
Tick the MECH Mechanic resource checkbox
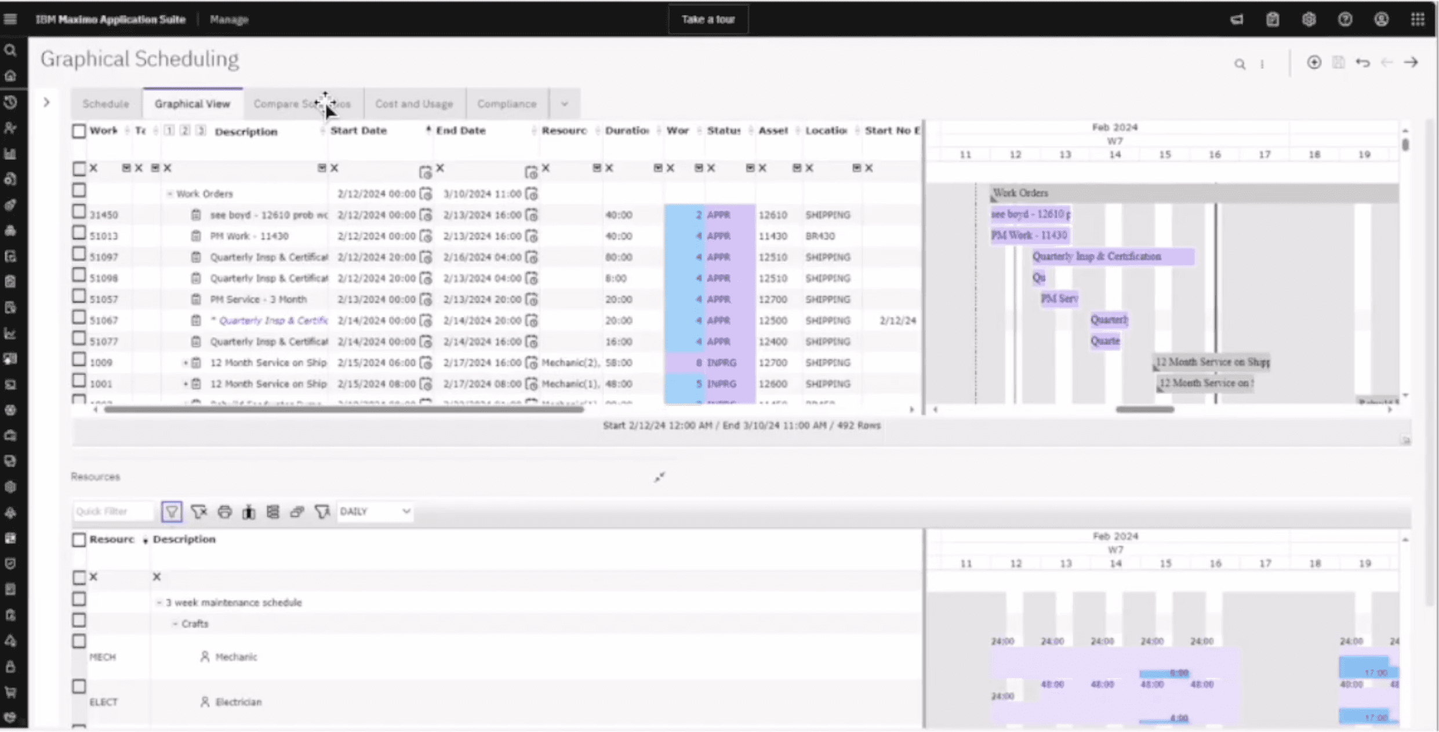pos(79,641)
